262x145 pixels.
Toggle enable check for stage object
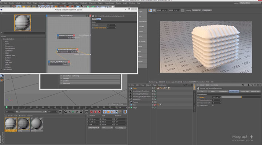tap(155, 108)
